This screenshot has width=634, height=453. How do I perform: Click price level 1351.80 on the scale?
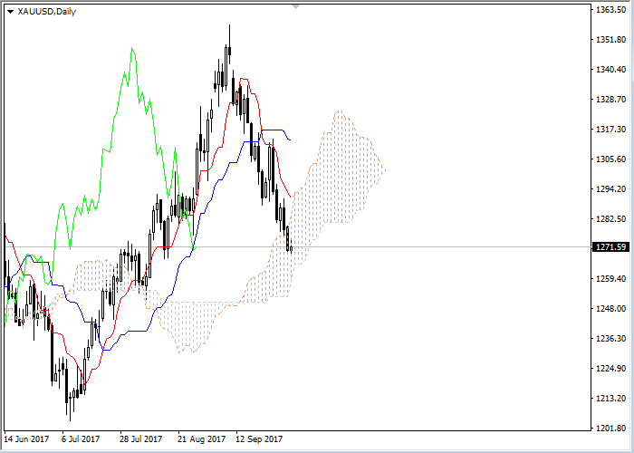[611, 40]
